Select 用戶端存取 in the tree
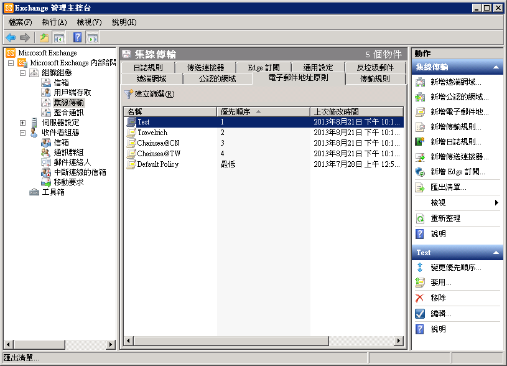This screenshot has width=507, height=366. 72,93
